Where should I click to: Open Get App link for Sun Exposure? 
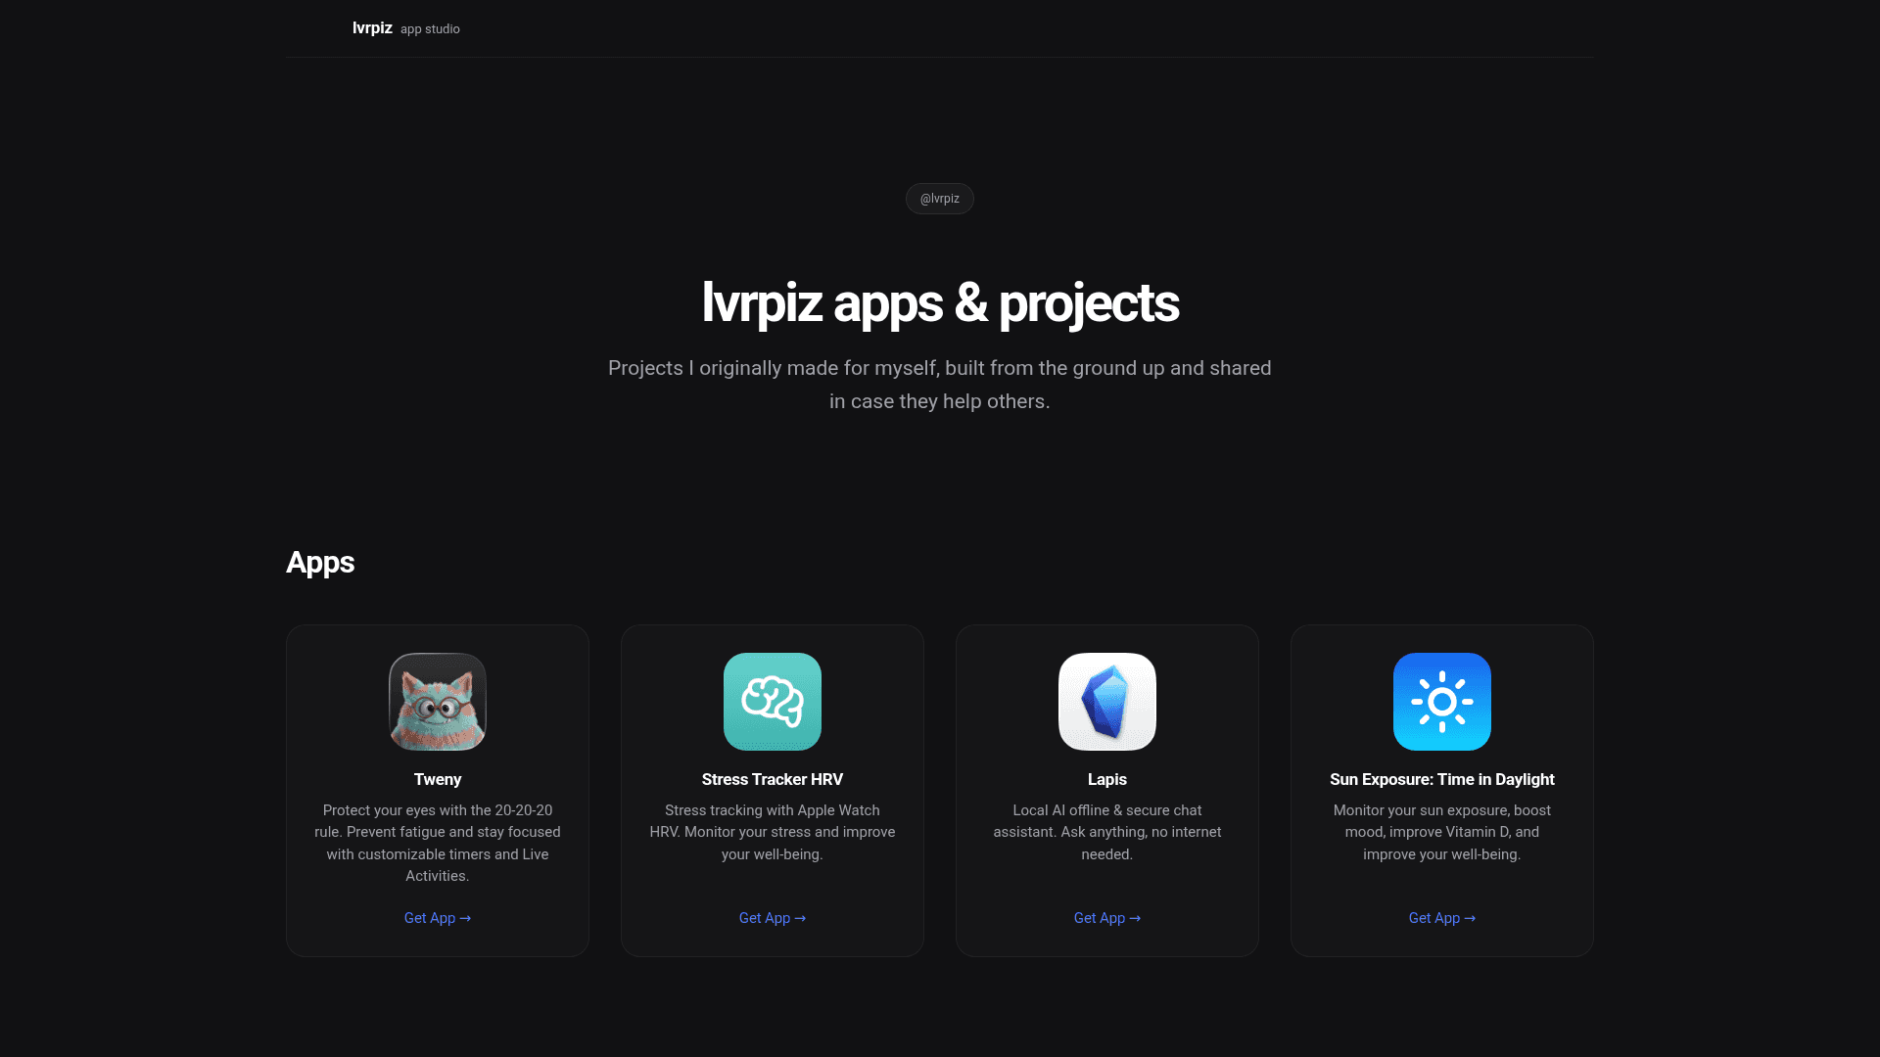pos(1442,918)
